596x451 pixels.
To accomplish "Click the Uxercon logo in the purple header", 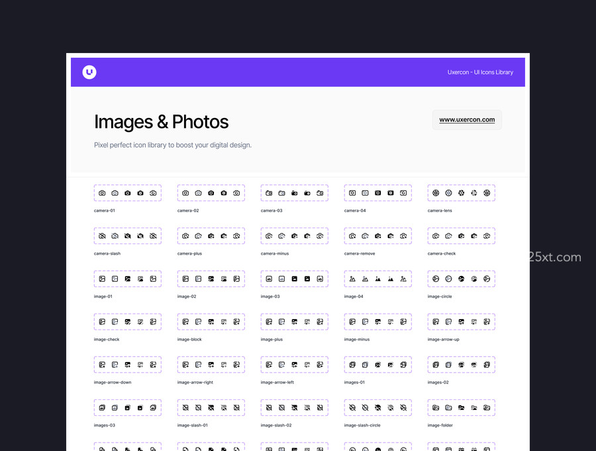I will tap(89, 72).
